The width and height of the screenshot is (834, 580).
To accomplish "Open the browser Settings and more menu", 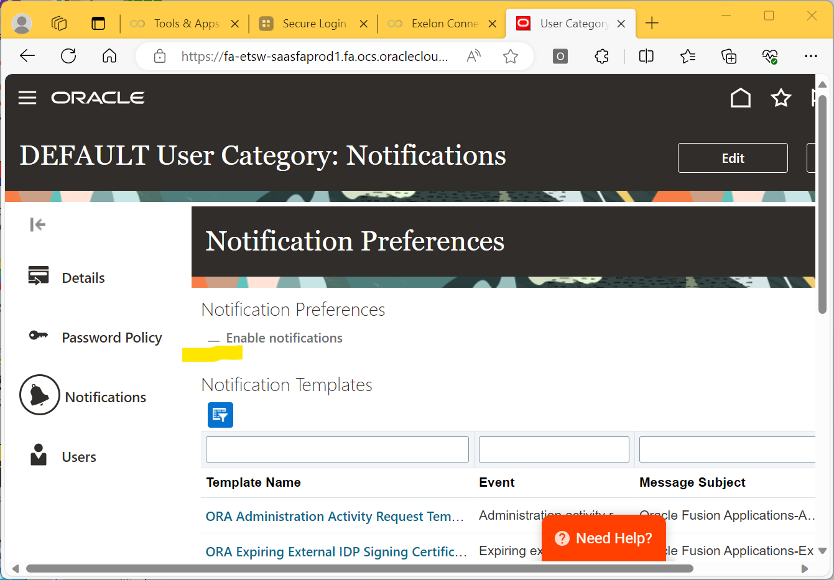I will [811, 56].
